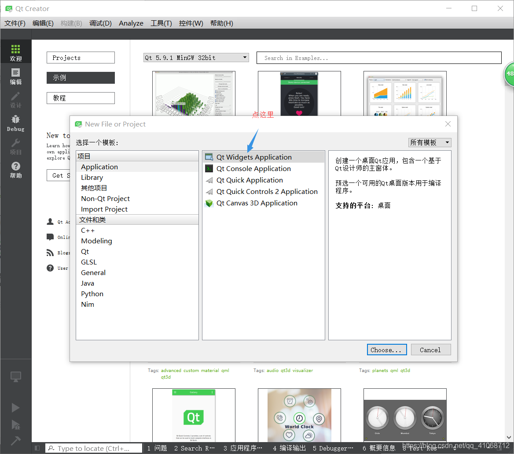Image resolution: width=514 pixels, height=454 pixels.
Task: Select Import Project category
Action: pos(137,209)
